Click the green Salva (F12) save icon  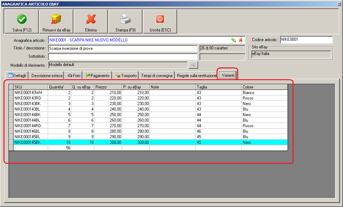pyautogui.click(x=22, y=19)
